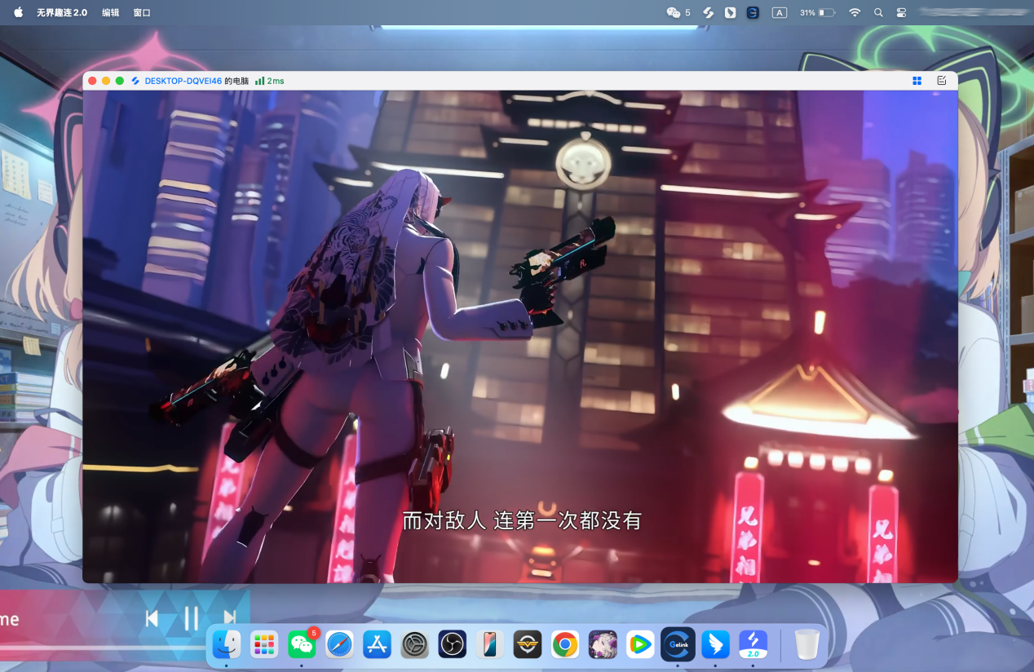Open Control Center

[x=901, y=12]
